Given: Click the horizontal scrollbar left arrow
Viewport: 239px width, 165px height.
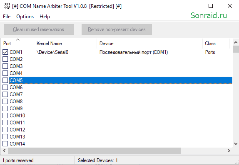Looking at the screenshot, I should pos(4,150).
